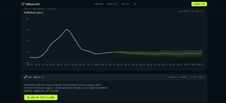Viewport: 226px width, 103px height.
Task: Click the Apr 26 axis label
Action: pyautogui.click(x=112, y=65)
